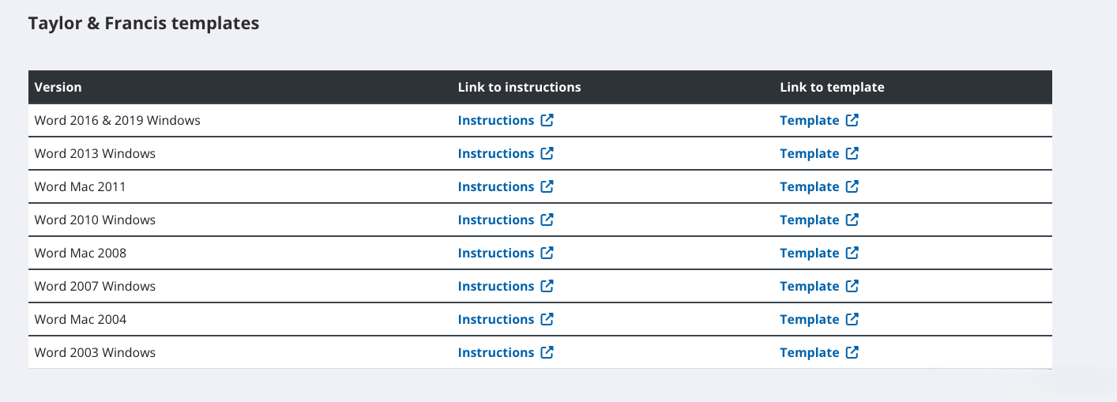Click the Version column header
The image size is (1117, 402).
pos(58,88)
